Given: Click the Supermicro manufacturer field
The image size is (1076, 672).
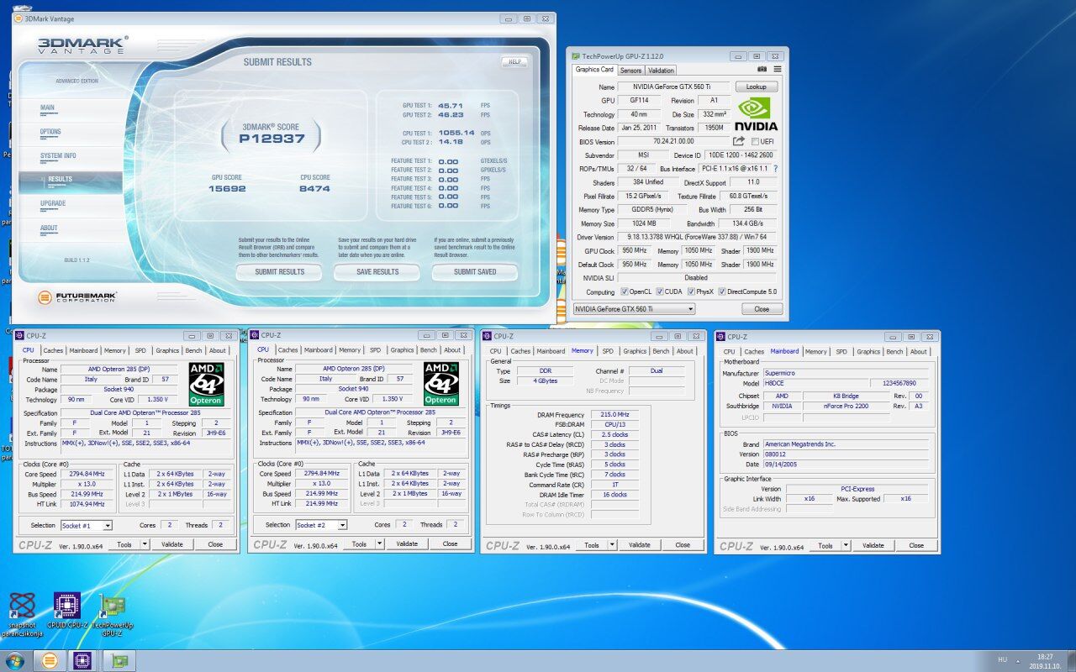Looking at the screenshot, I should point(847,373).
